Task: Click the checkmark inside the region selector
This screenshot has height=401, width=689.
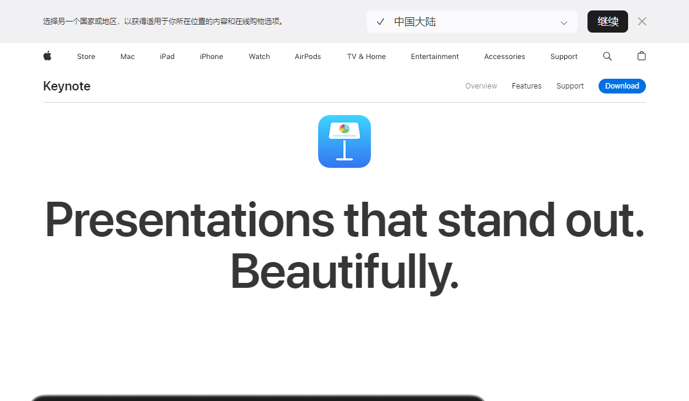Action: 380,21
